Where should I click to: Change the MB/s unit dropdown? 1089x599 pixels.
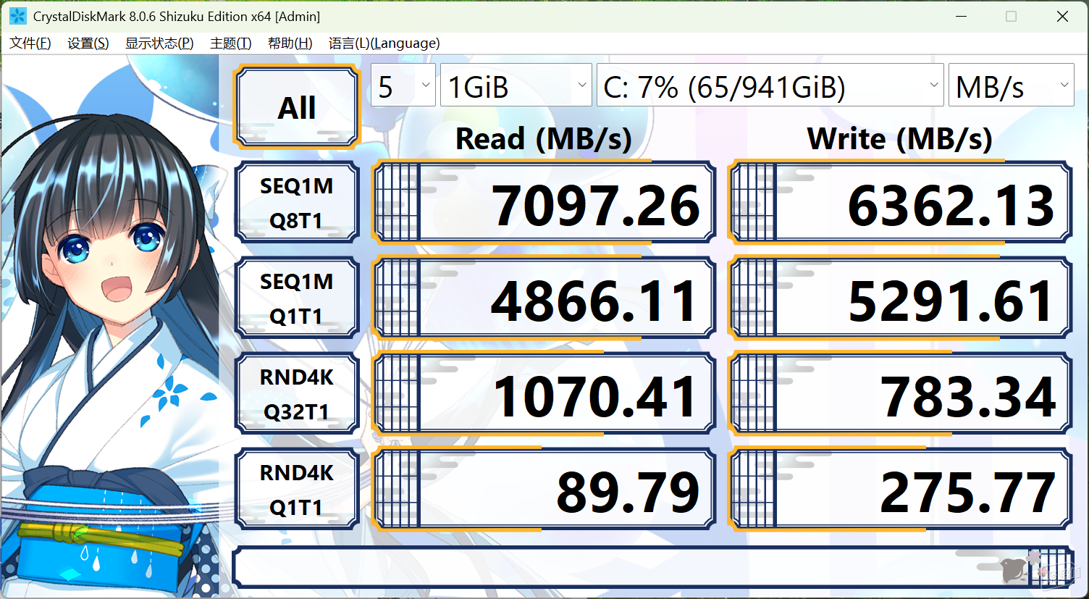[x=1012, y=85]
